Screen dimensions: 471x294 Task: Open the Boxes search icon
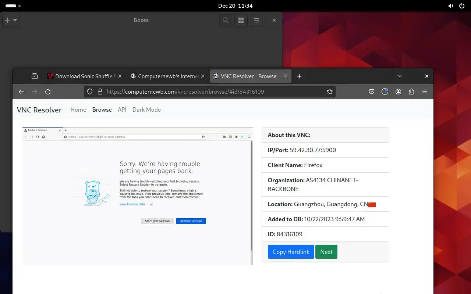tap(226, 20)
